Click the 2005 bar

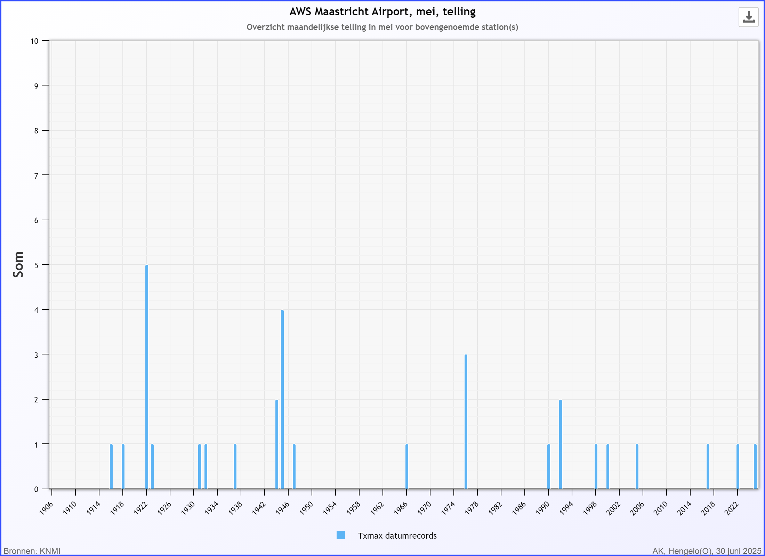(637, 467)
